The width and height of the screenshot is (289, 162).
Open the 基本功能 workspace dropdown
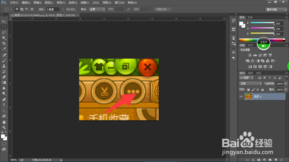[276, 10]
